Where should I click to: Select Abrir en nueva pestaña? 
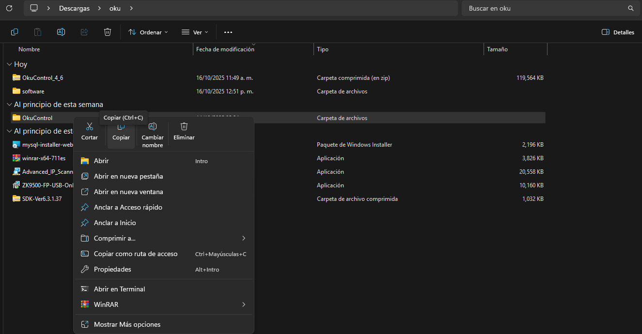point(128,176)
